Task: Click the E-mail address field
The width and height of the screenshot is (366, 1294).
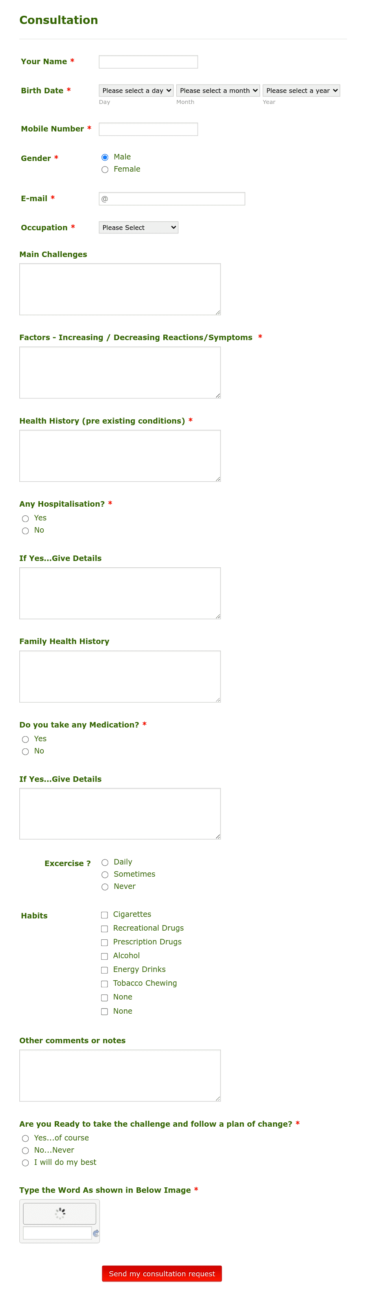Action: point(172,198)
